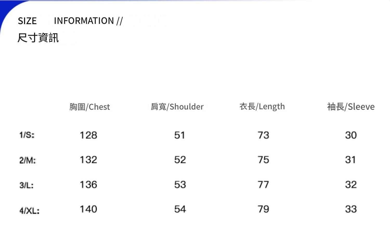Click the length value 73
390x240 pixels.
(x=263, y=135)
